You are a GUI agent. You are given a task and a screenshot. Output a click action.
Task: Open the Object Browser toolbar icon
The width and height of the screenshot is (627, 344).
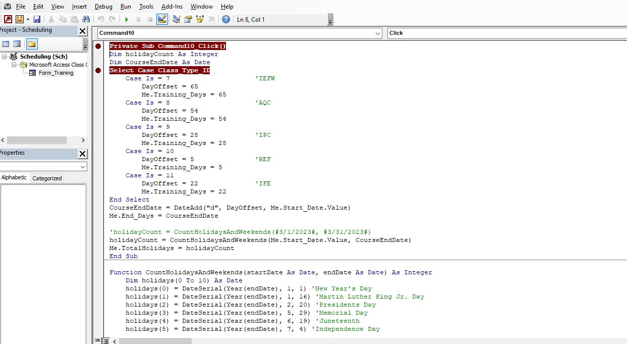200,19
